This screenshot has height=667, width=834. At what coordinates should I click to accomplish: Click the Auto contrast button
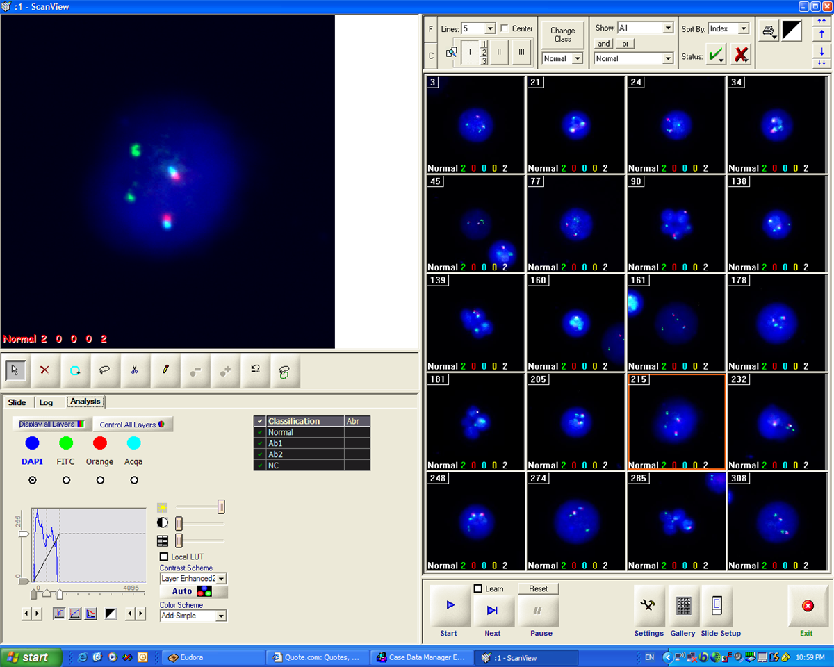193,591
